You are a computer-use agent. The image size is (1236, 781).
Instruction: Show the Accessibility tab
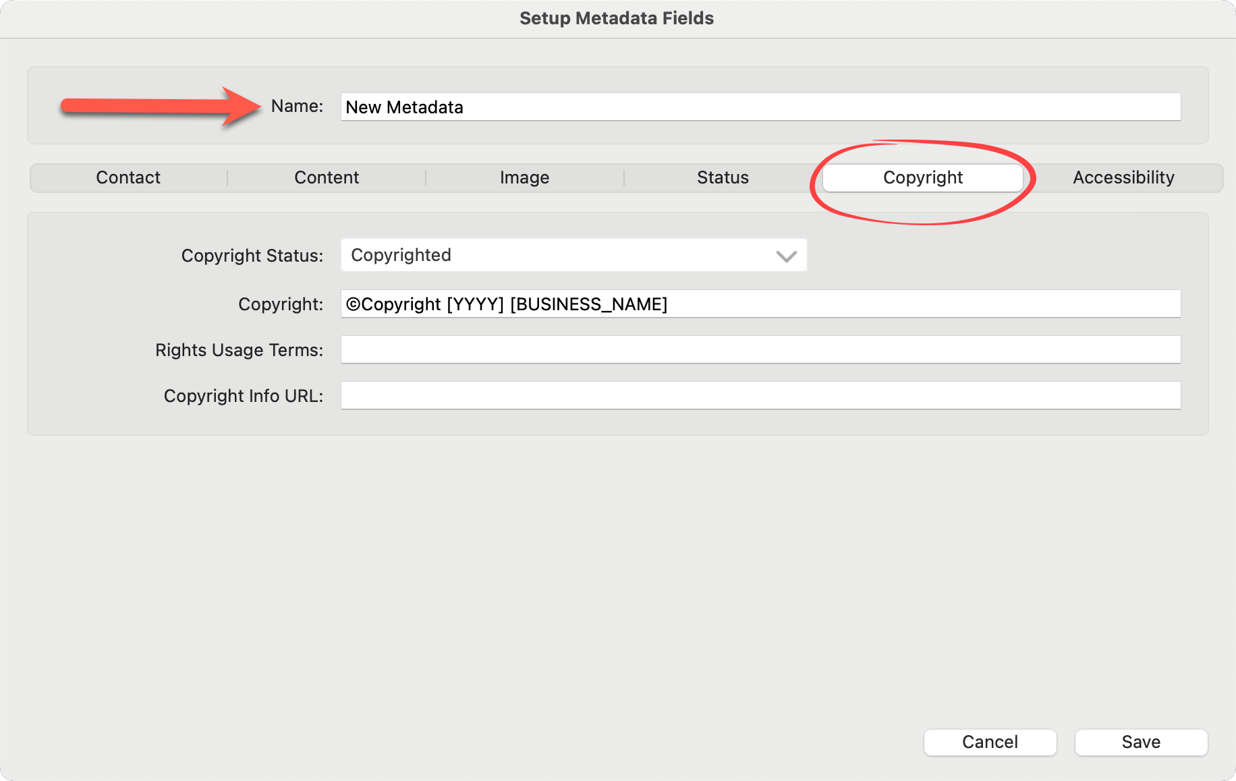1123,177
